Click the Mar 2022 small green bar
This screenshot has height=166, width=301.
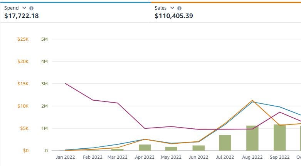(118, 149)
